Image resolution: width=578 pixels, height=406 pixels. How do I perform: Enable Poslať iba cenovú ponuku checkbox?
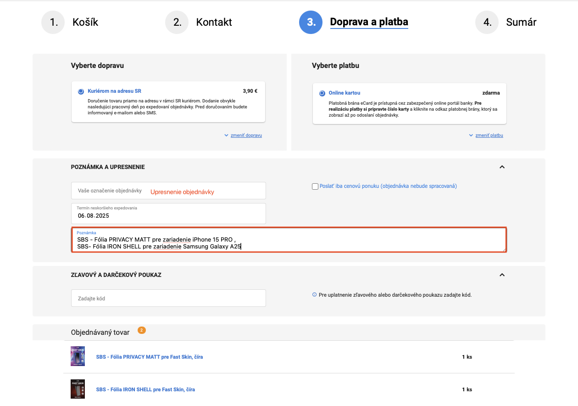pos(315,186)
